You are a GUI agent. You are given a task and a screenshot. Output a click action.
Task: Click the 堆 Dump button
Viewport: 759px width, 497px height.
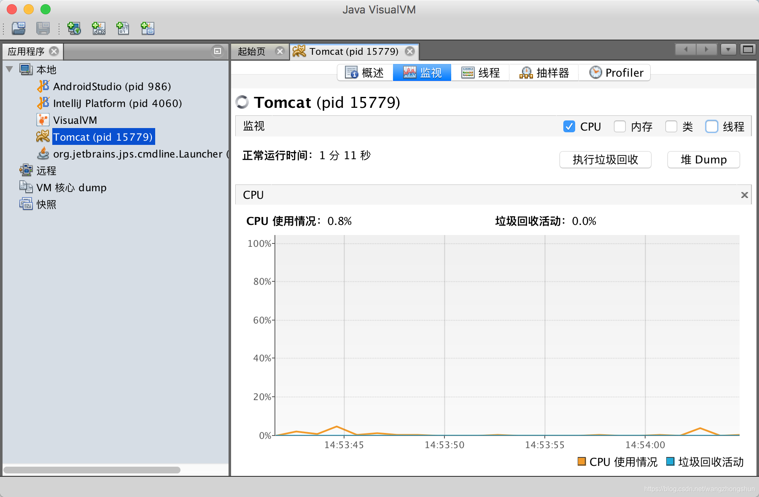(x=703, y=160)
